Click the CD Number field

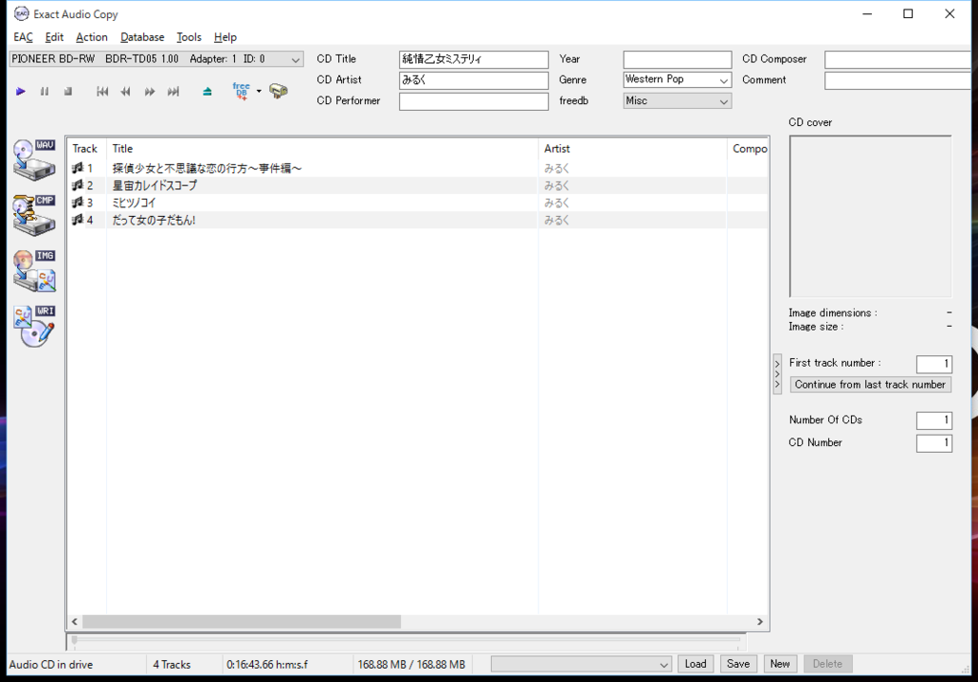[934, 443]
